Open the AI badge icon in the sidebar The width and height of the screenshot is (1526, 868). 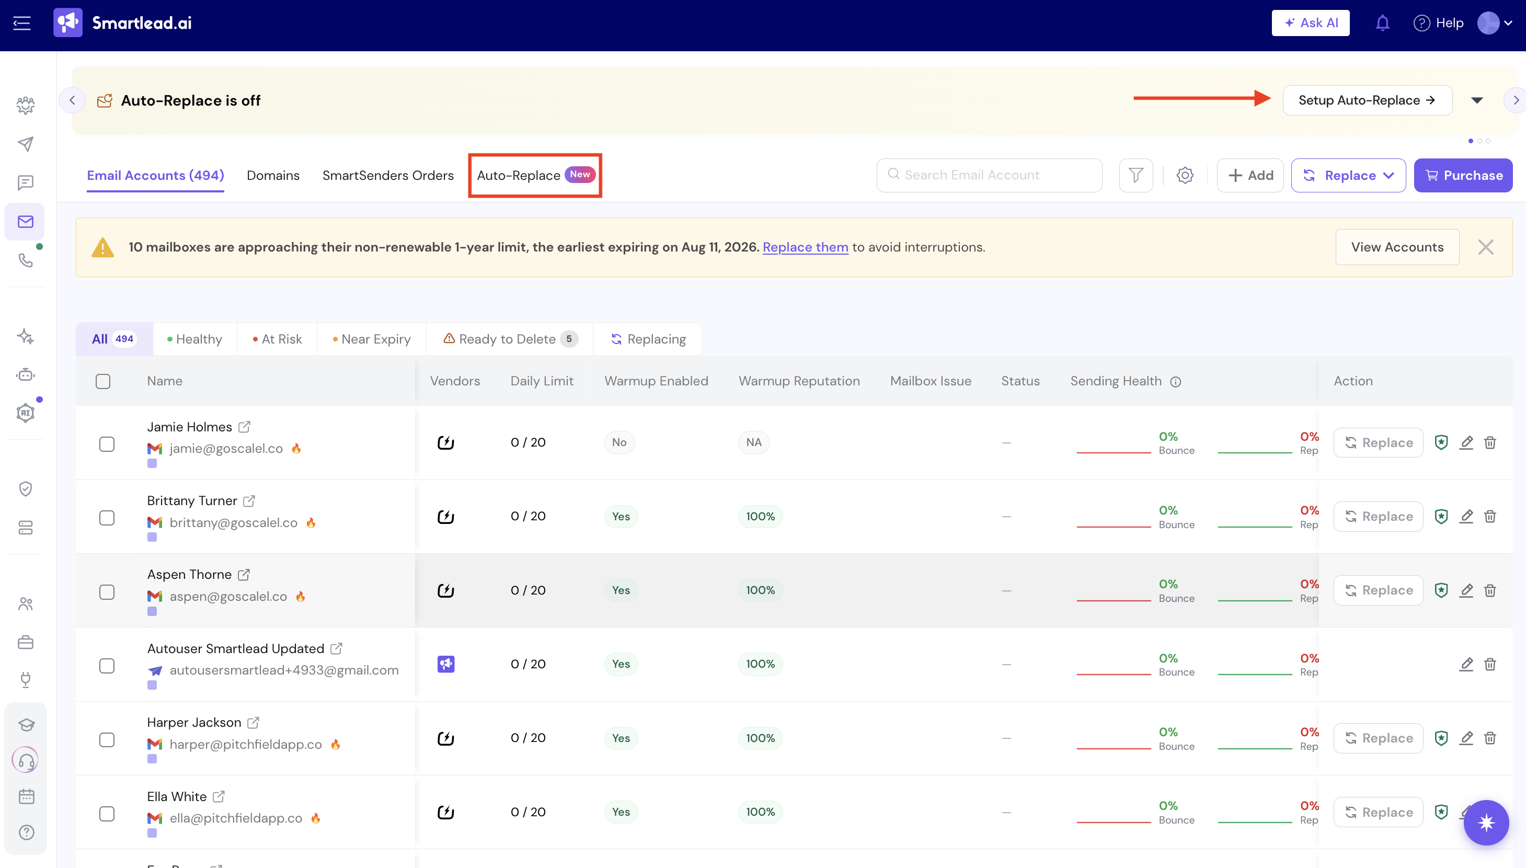point(26,413)
